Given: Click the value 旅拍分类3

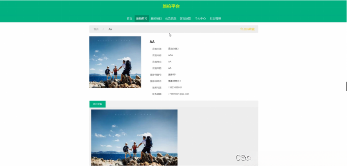Looking at the screenshot, I should click(173, 49).
